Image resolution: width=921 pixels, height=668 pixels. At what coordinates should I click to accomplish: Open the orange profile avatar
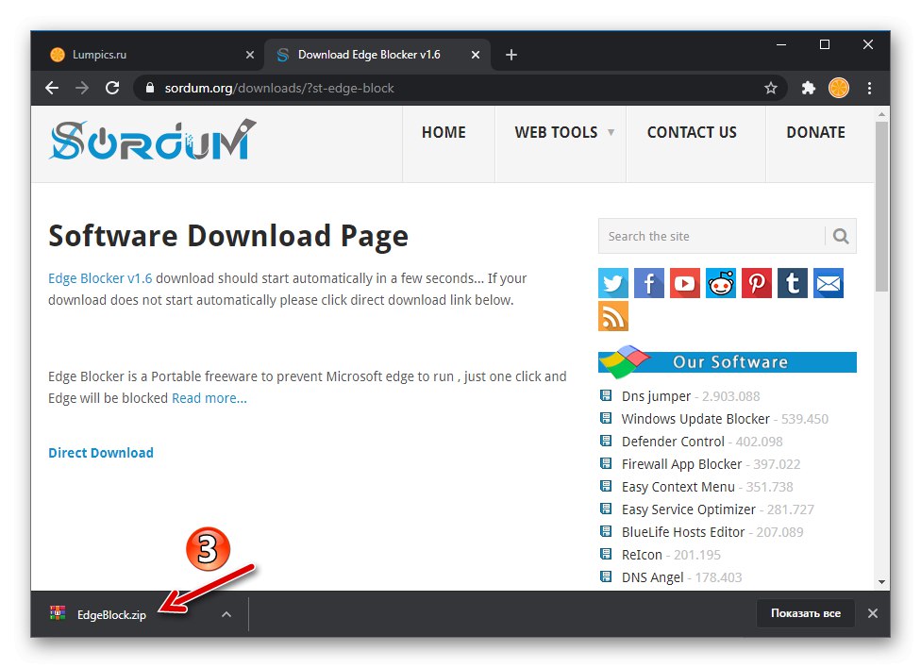point(839,88)
